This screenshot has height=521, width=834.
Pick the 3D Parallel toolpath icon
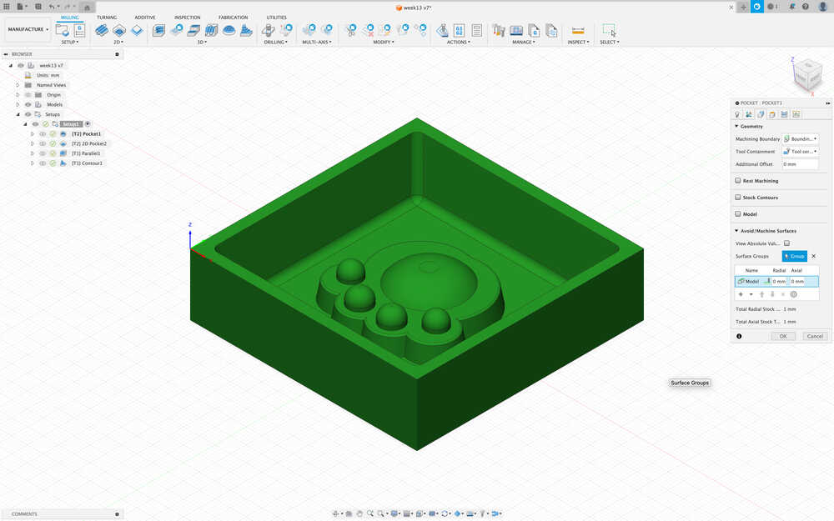211,30
